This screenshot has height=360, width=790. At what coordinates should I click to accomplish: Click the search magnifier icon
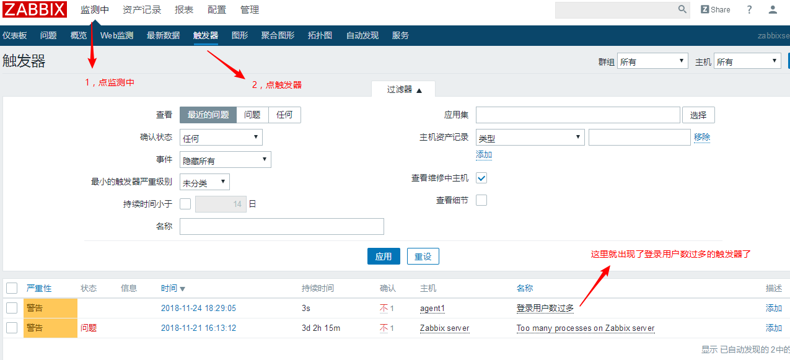point(683,9)
